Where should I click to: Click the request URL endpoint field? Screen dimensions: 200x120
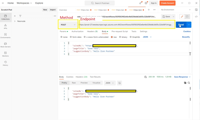tap(126, 25)
